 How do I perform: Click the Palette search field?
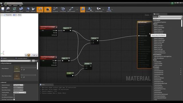click(168, 18)
